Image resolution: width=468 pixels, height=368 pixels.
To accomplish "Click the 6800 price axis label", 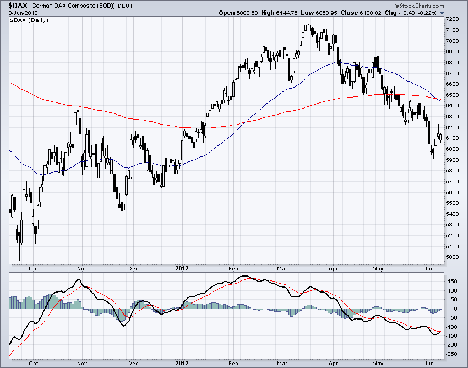I will tap(452, 62).
